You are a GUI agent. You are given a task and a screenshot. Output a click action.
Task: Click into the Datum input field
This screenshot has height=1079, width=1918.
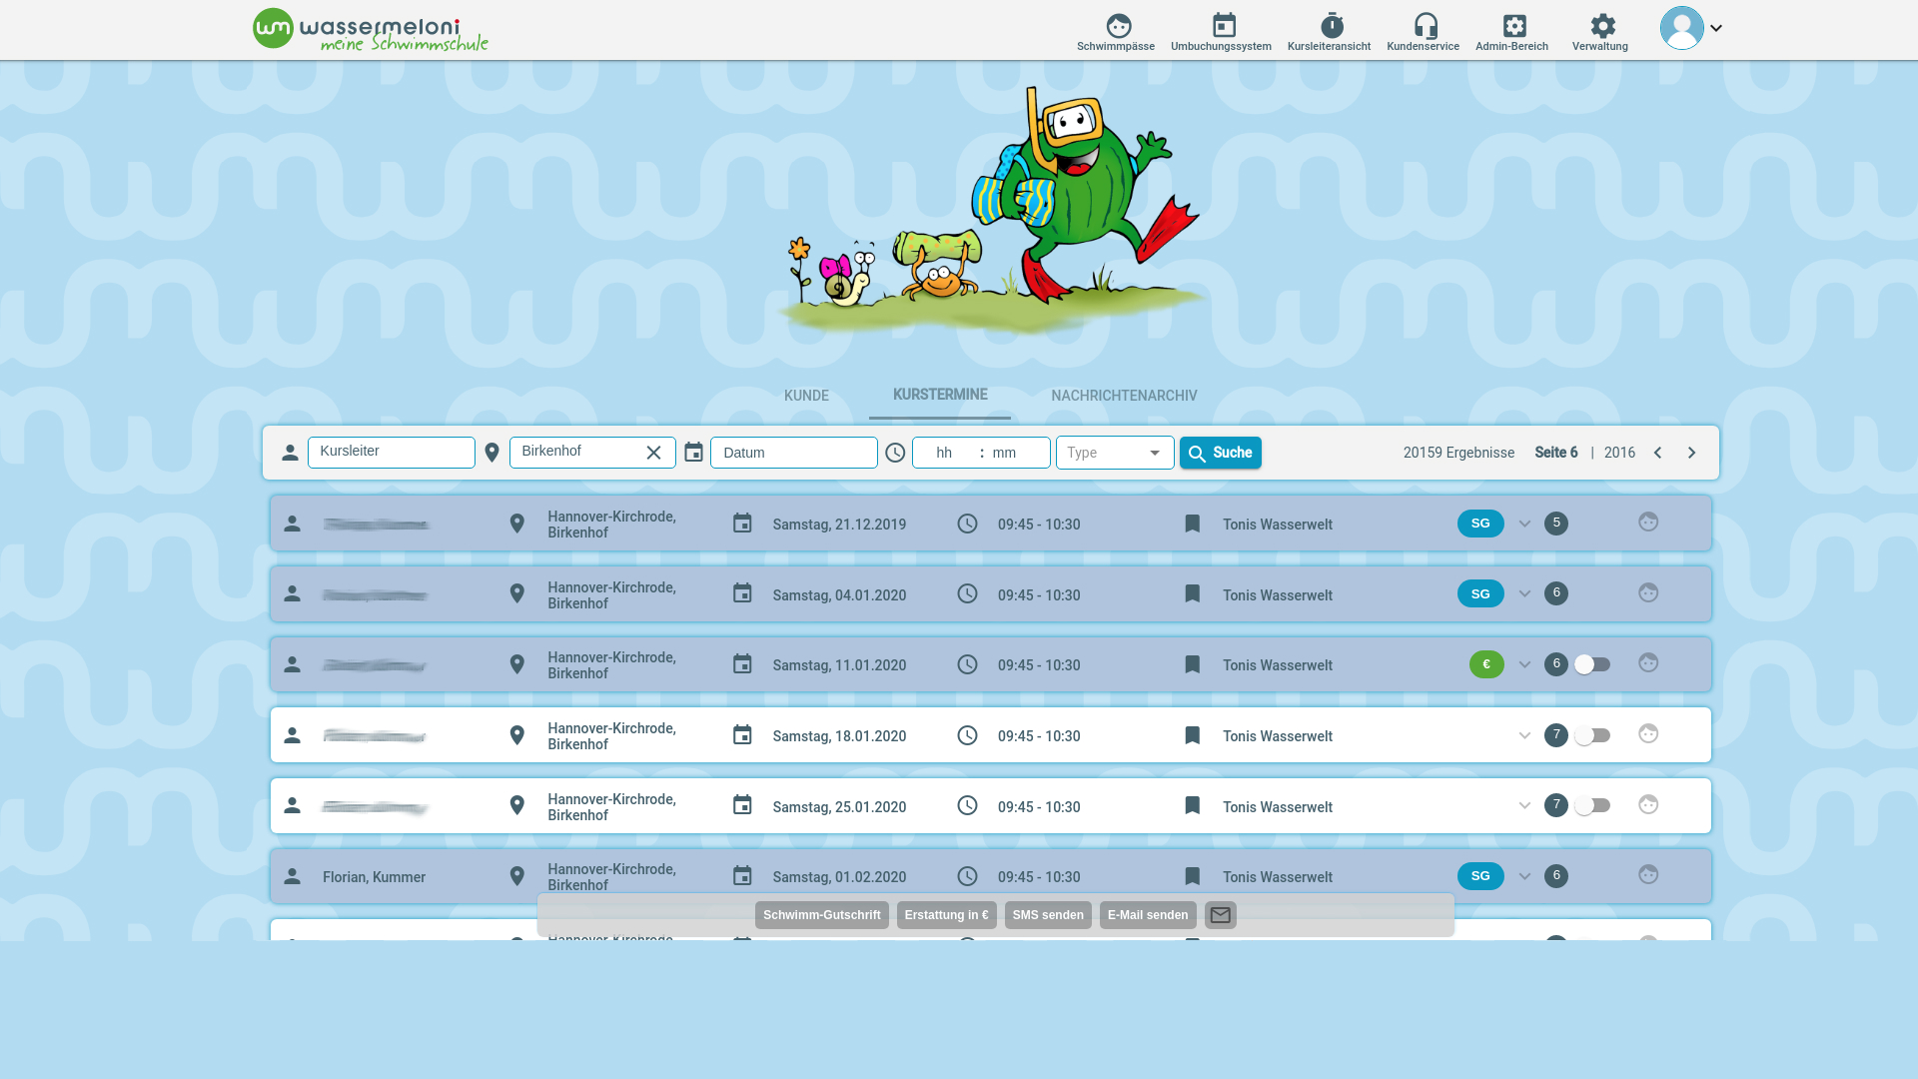[x=794, y=453]
